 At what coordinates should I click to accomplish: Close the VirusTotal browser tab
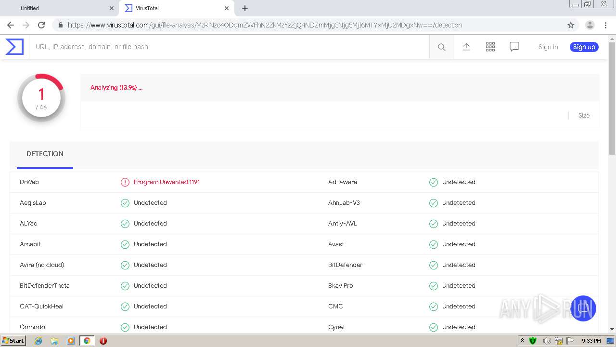[227, 8]
